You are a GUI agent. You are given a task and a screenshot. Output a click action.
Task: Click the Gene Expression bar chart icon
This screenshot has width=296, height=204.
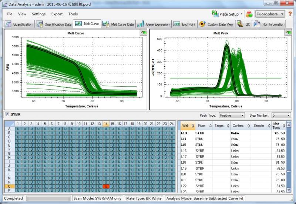tap(141, 24)
